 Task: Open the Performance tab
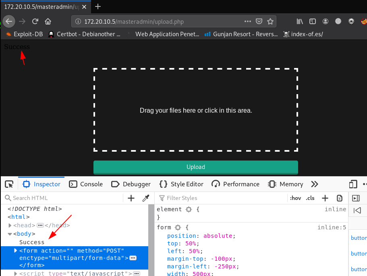(x=235, y=184)
